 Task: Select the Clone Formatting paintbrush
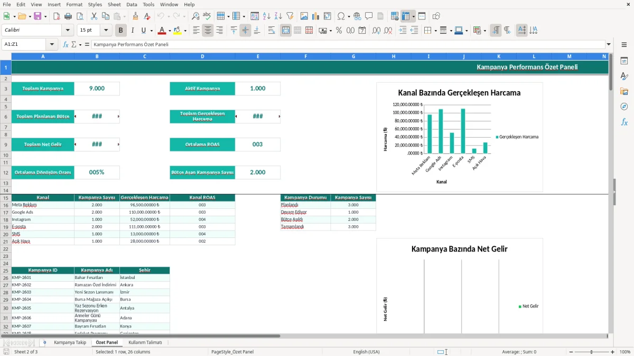pyautogui.click(x=135, y=16)
